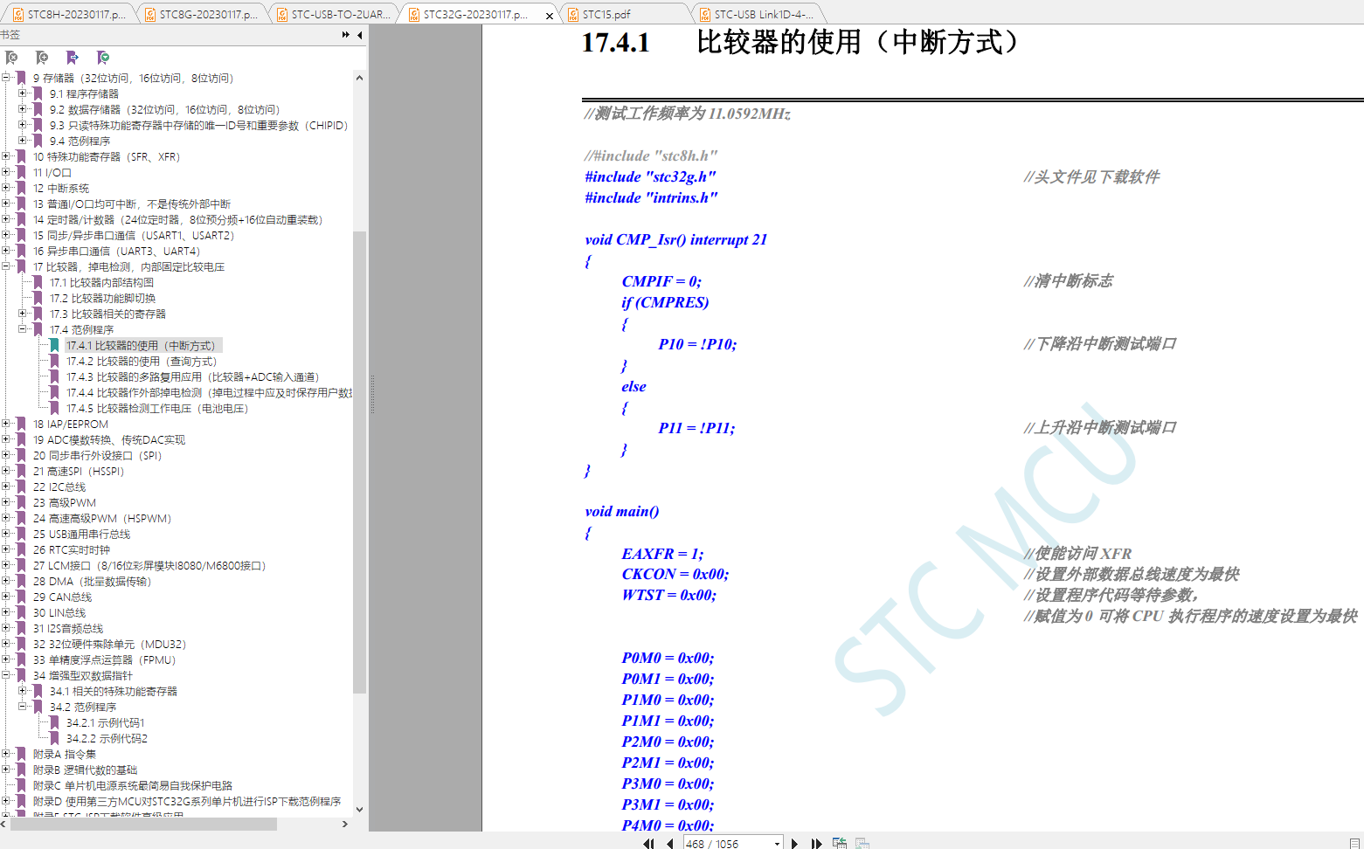Open bookmark 34.2.1 示例代码1
Screen dimensions: 1364x849
pos(106,722)
